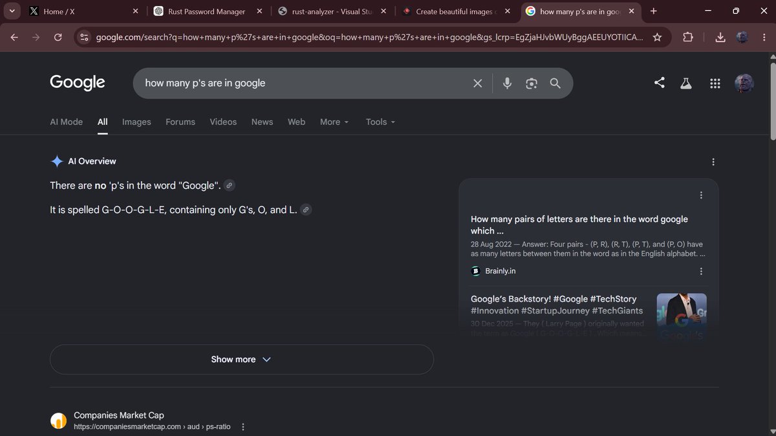
Task: Open Search Labs flask icon
Action: click(x=685, y=83)
